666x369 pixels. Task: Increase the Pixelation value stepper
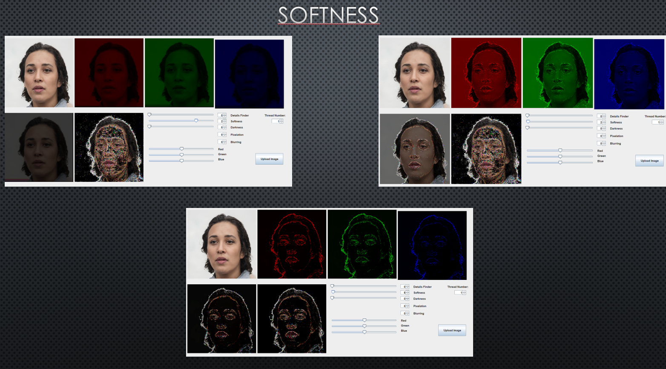pos(408,305)
